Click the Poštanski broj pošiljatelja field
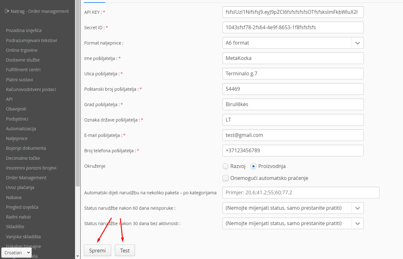403x259 pixels. pos(293,89)
